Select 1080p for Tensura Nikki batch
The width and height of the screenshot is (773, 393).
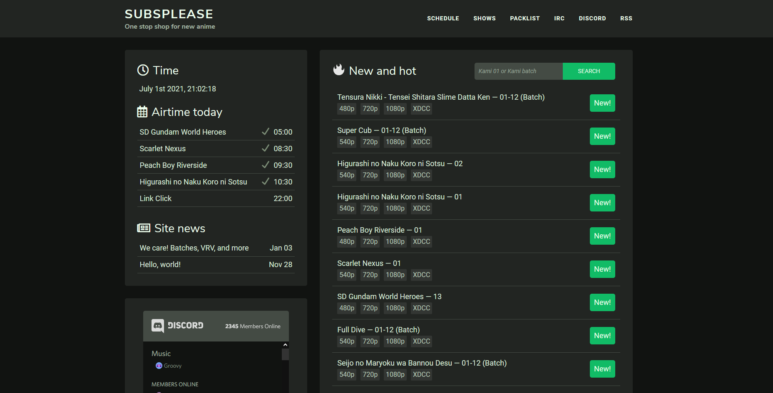395,109
